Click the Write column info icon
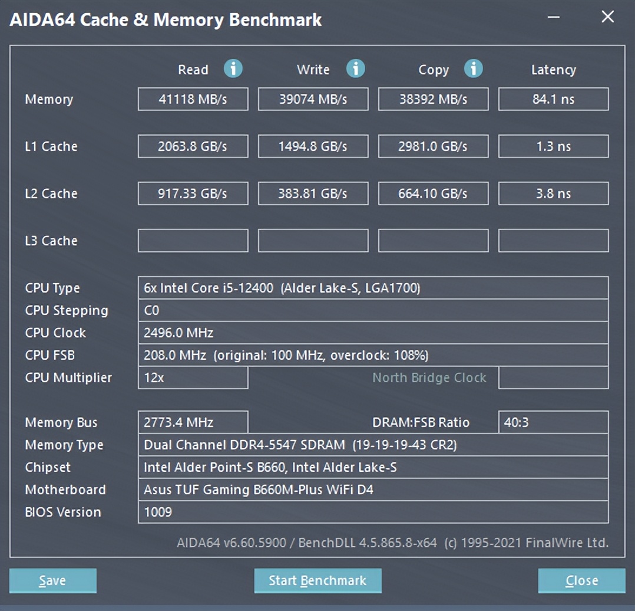Image resolution: width=635 pixels, height=611 pixels. point(356,69)
